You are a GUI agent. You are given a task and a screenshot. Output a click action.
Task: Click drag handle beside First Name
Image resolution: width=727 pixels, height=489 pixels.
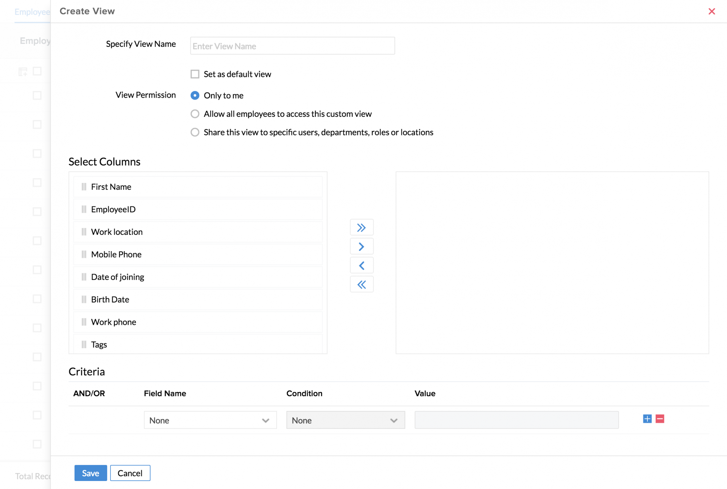[x=84, y=187]
